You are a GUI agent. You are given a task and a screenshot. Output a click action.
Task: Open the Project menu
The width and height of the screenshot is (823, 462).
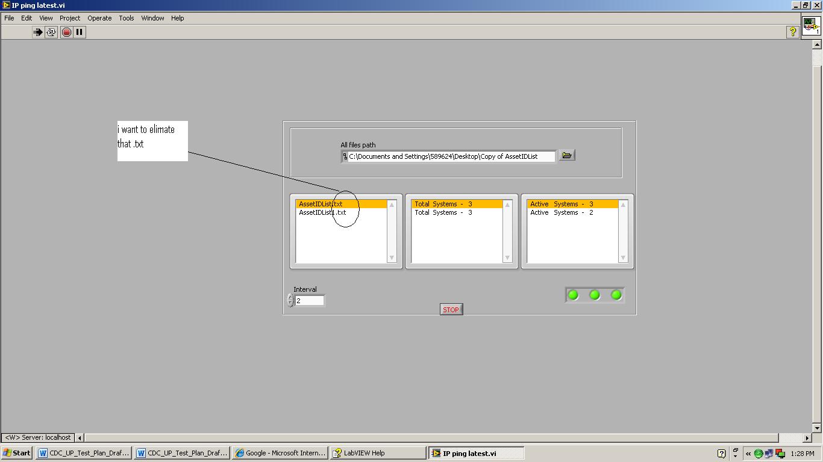coord(70,18)
